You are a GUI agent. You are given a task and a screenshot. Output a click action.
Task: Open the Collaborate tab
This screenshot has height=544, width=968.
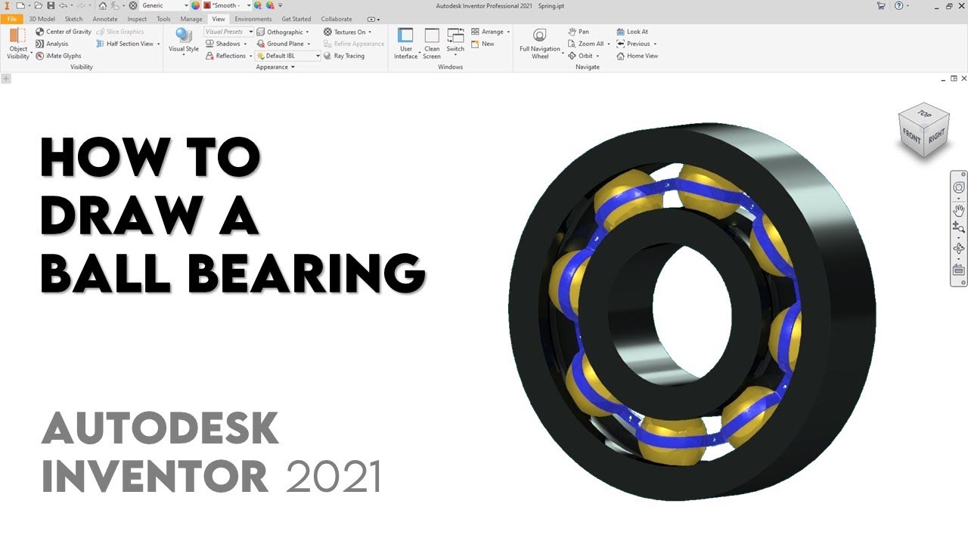(x=337, y=19)
